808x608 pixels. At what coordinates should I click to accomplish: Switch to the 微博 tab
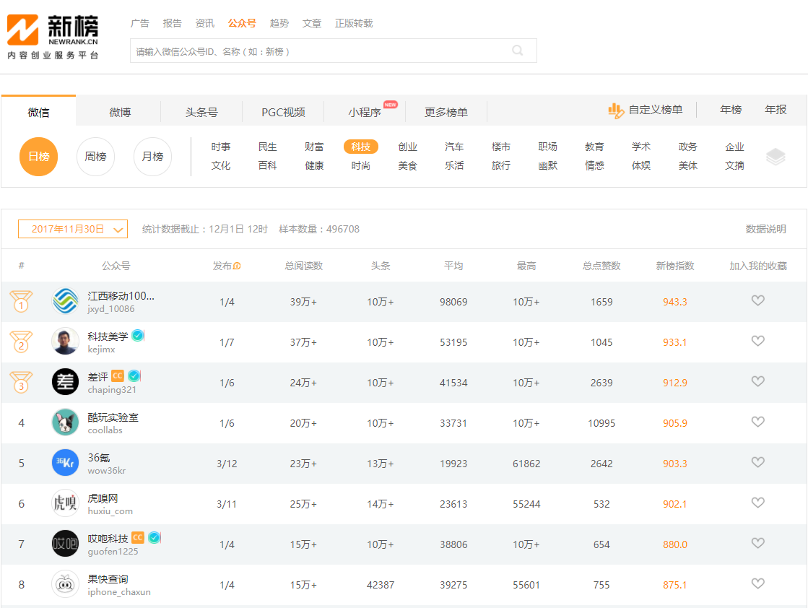click(x=120, y=113)
